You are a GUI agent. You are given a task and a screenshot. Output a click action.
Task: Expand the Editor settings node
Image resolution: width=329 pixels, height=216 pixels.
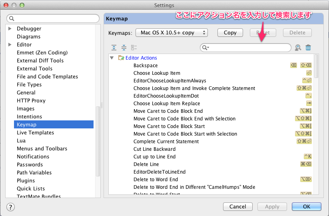point(10,45)
